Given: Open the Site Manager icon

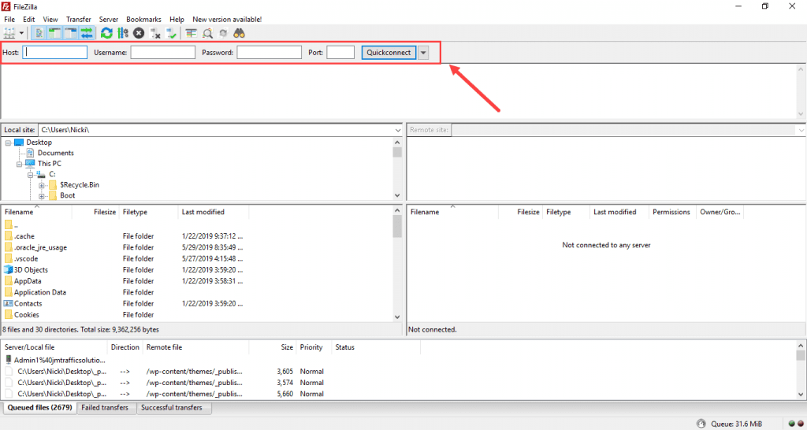Looking at the screenshot, I should (9, 33).
